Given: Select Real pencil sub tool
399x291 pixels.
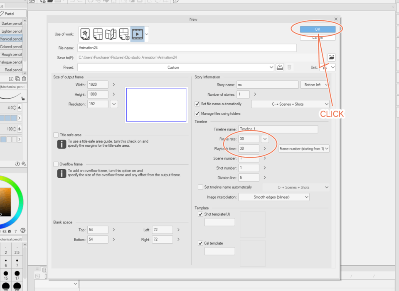Looking at the screenshot, I should point(12,70).
